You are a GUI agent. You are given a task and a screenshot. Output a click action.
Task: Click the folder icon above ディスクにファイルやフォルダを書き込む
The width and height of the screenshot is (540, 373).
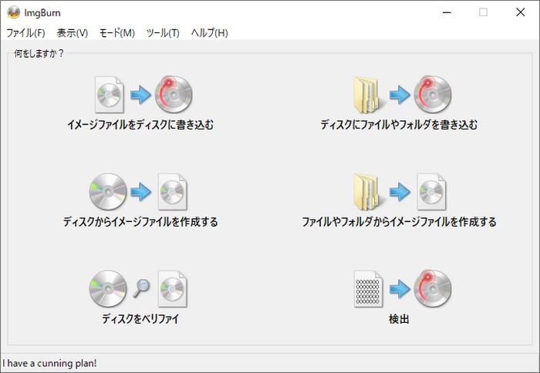(x=369, y=95)
